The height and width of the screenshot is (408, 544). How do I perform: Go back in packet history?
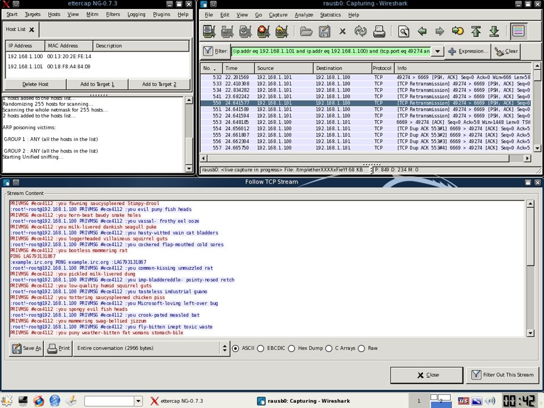422,31
